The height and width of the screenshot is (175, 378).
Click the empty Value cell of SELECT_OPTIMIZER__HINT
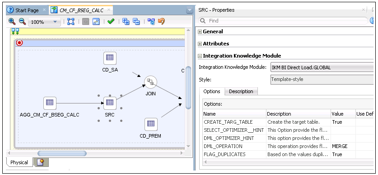343,130
